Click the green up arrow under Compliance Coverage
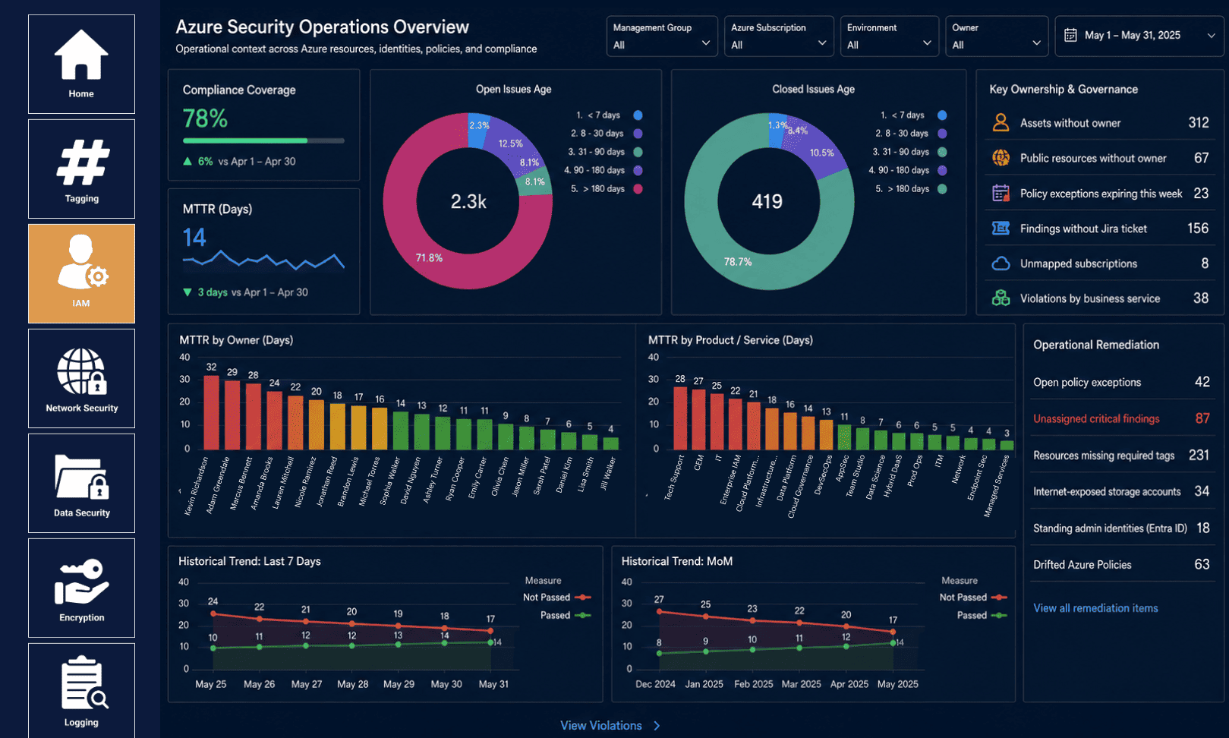This screenshot has height=738, width=1229. (188, 162)
